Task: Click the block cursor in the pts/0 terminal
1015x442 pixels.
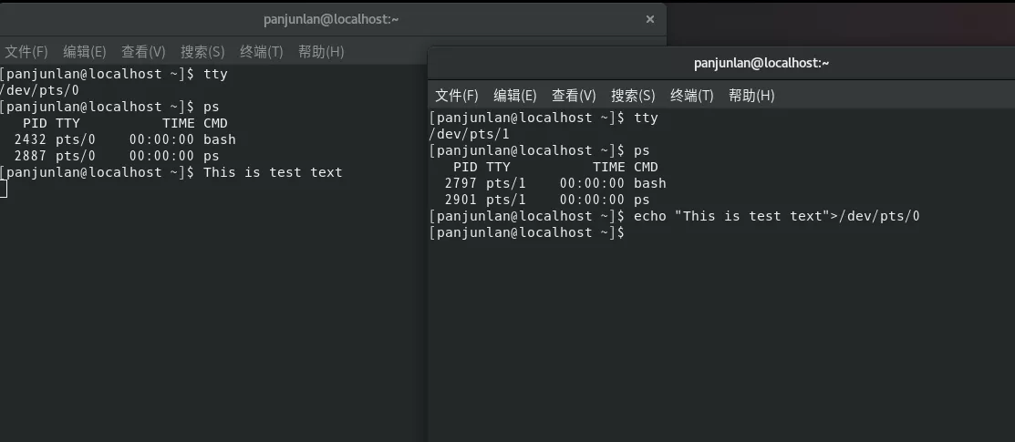Action: click(x=4, y=189)
